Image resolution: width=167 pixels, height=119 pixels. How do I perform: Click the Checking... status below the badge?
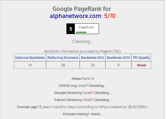point(83,41)
